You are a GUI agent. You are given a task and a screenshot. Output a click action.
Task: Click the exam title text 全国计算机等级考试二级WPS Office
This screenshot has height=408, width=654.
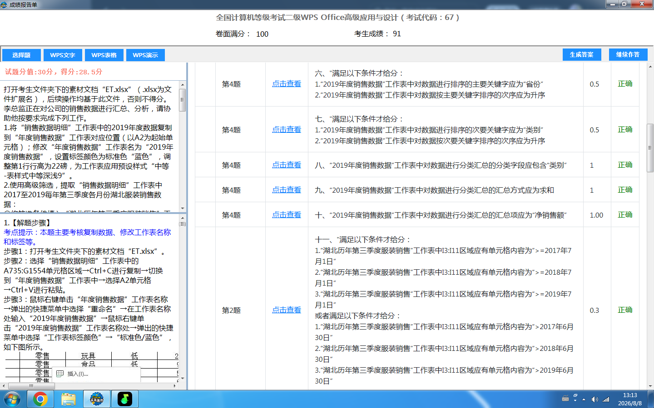pos(337,18)
